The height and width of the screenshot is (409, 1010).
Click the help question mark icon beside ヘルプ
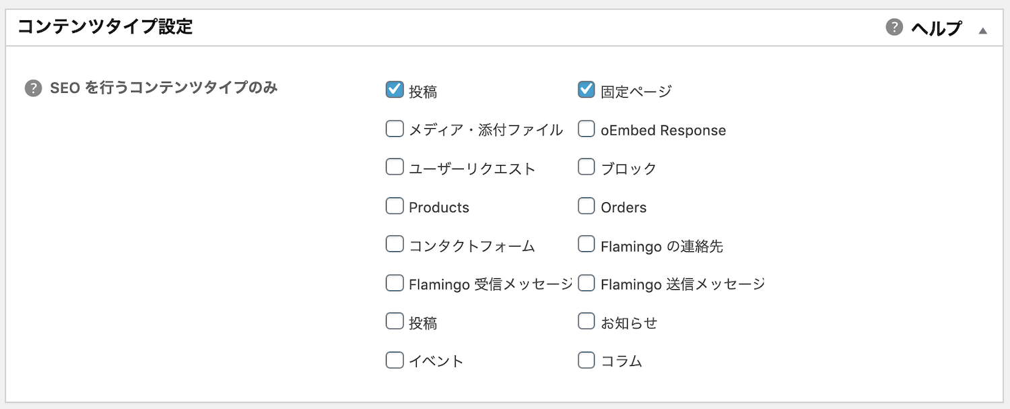pos(894,28)
